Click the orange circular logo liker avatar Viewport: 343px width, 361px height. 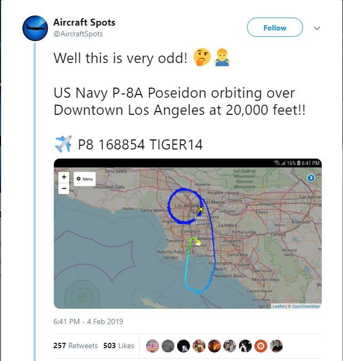click(261, 346)
